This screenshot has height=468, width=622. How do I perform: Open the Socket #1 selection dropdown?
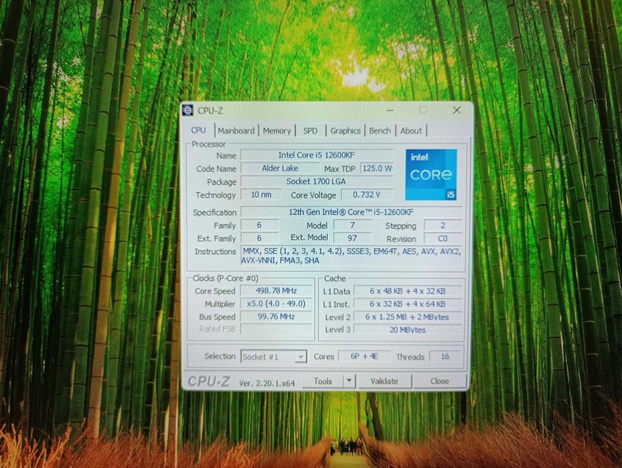pyautogui.click(x=273, y=356)
